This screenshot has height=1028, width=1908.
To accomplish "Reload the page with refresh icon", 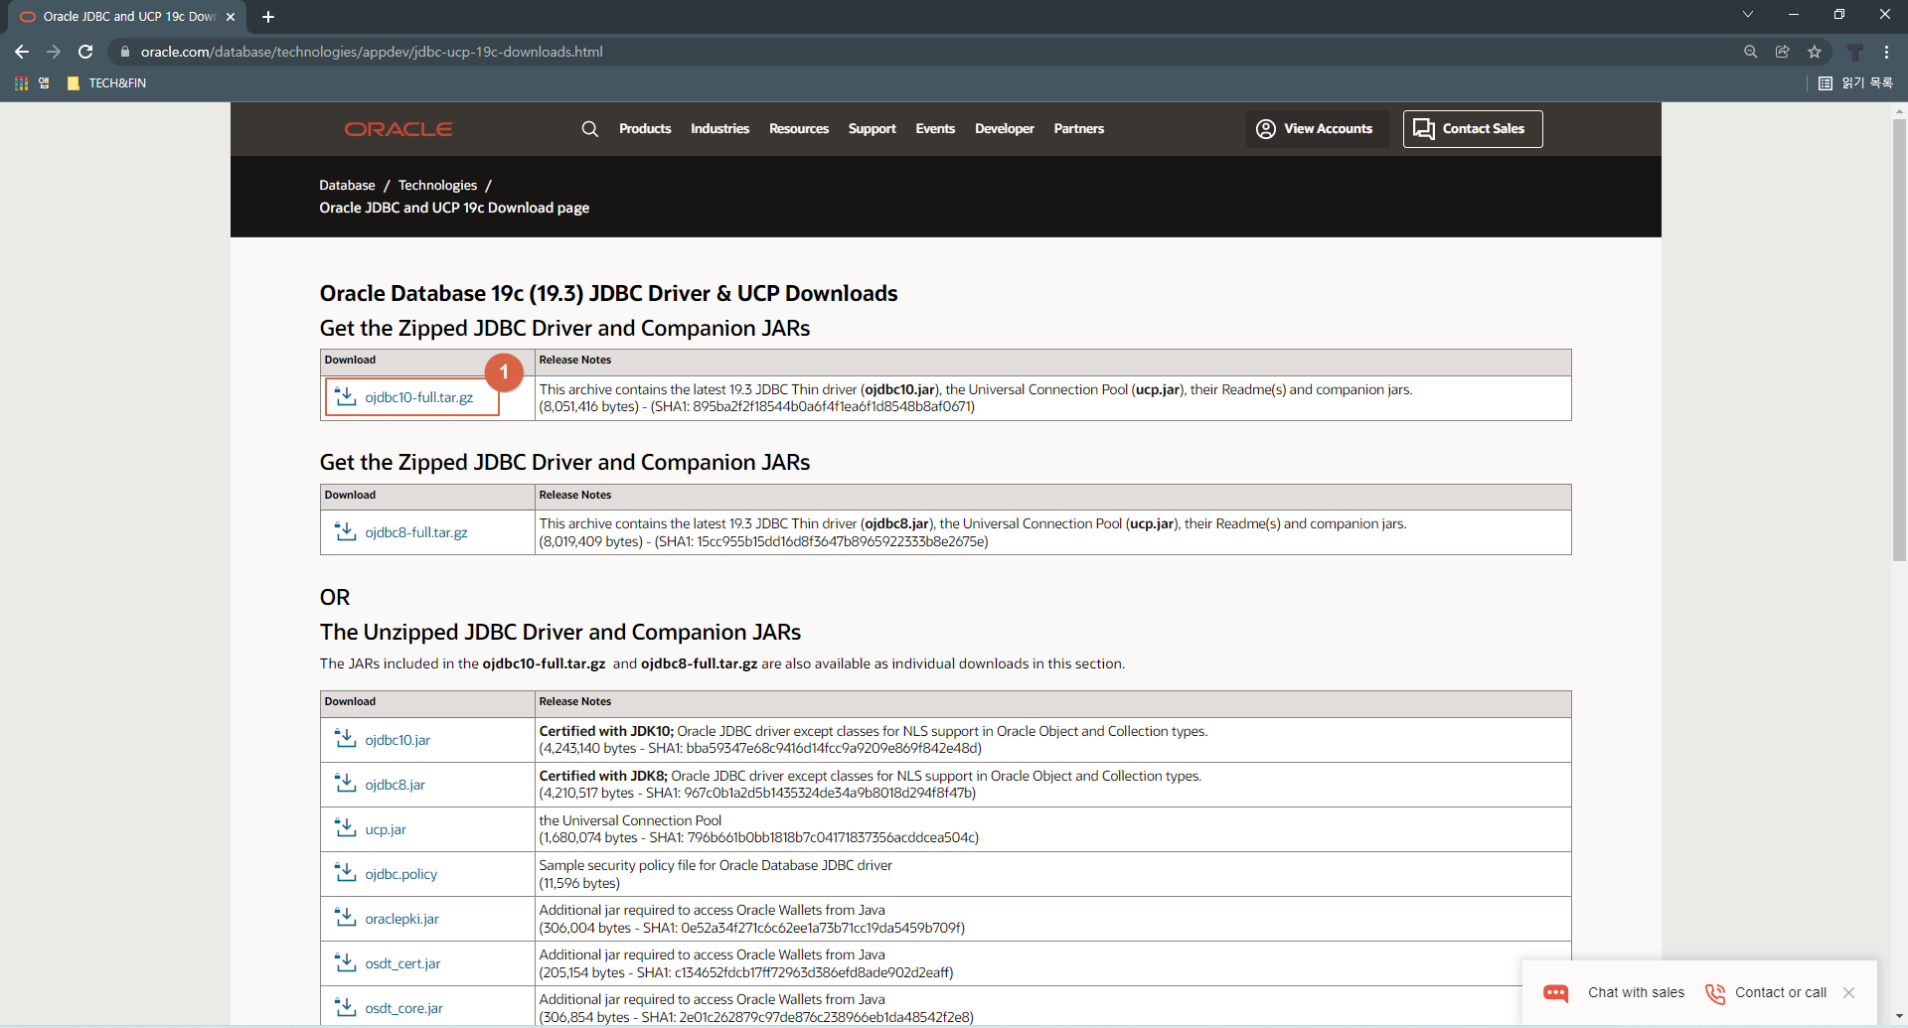I will [x=85, y=52].
